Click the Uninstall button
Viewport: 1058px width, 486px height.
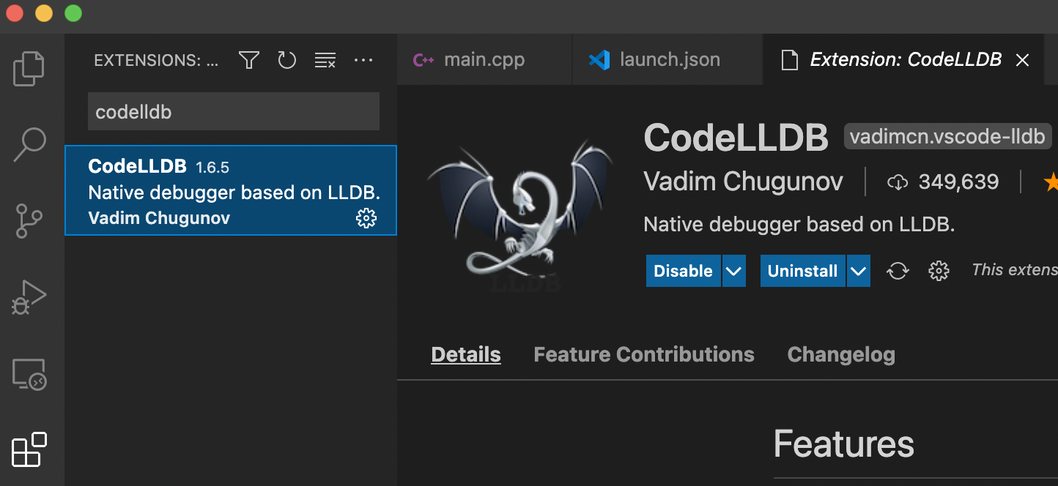[802, 271]
